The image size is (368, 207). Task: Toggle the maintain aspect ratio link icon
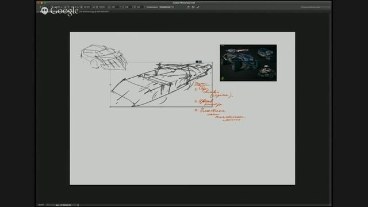[93, 7]
